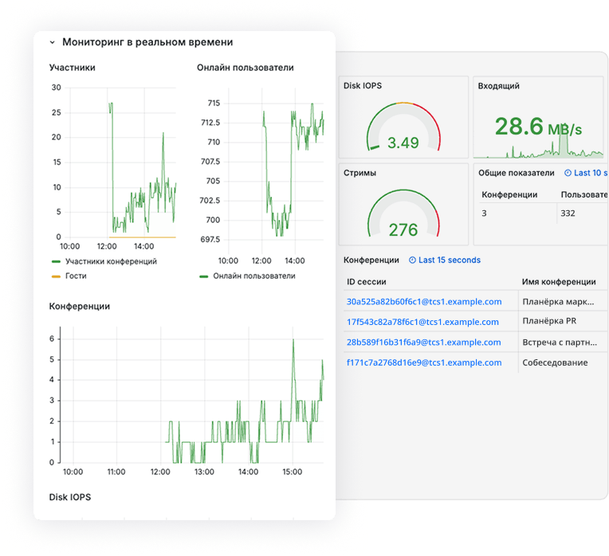Toggle the "Участники конференций" series legend label
Screen dimensions: 609x556
click(x=111, y=261)
